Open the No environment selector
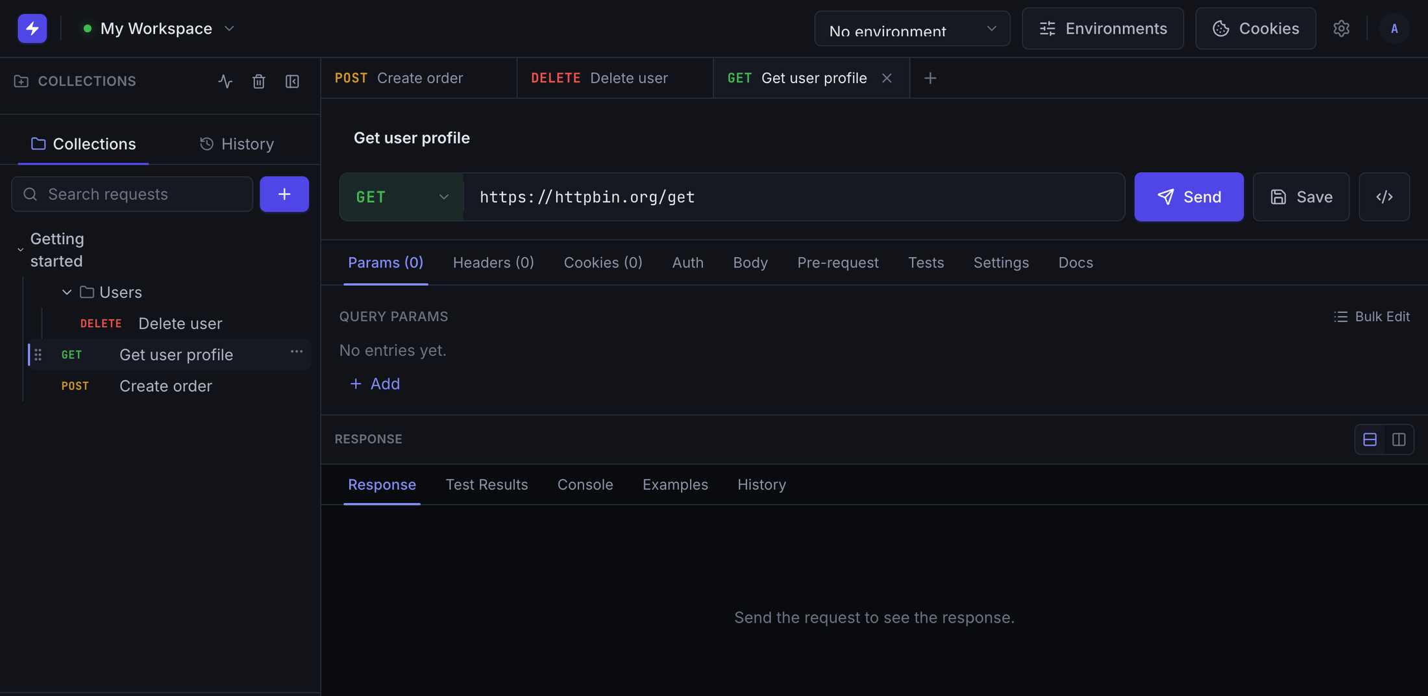The height and width of the screenshot is (696, 1428). point(912,29)
